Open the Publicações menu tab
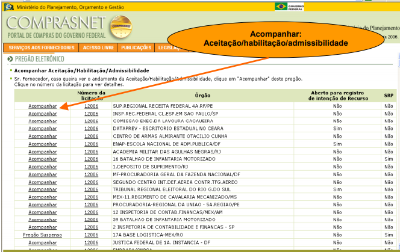Screen dimensions: 400x252 pyautogui.click(x=136, y=48)
